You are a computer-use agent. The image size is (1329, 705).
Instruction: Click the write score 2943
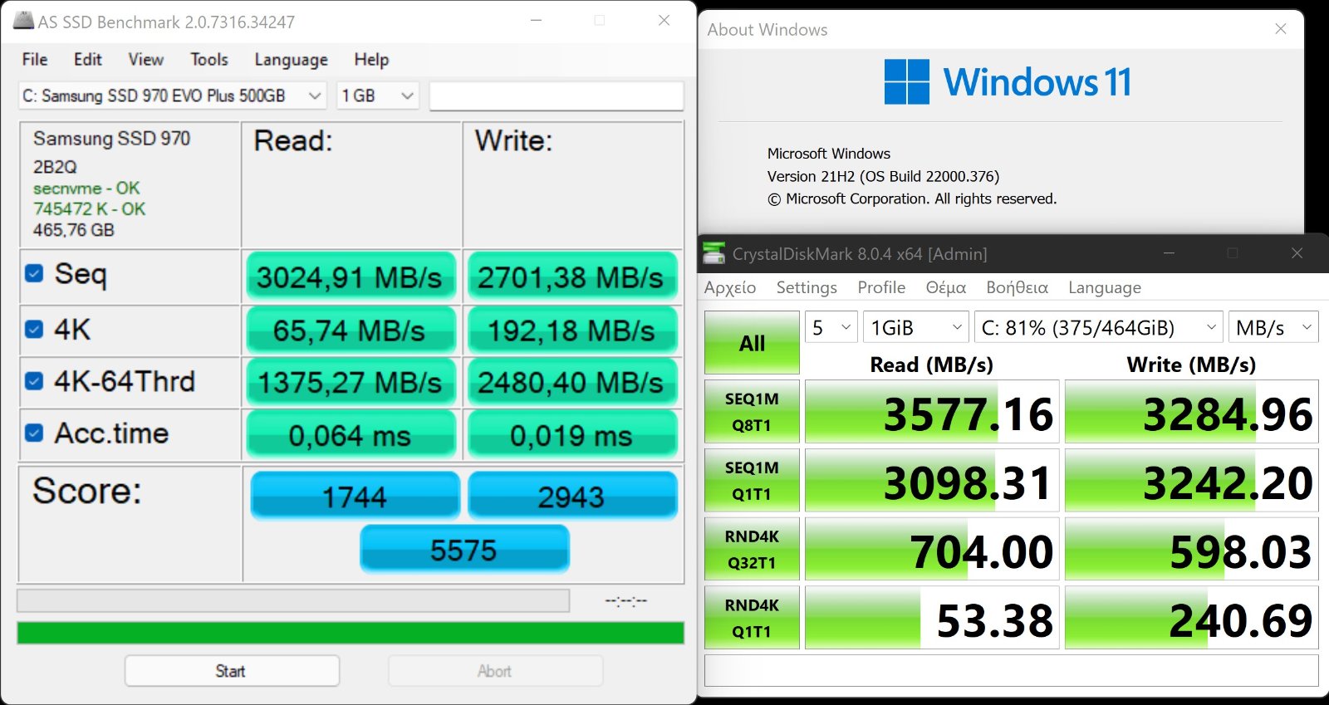pyautogui.click(x=572, y=496)
